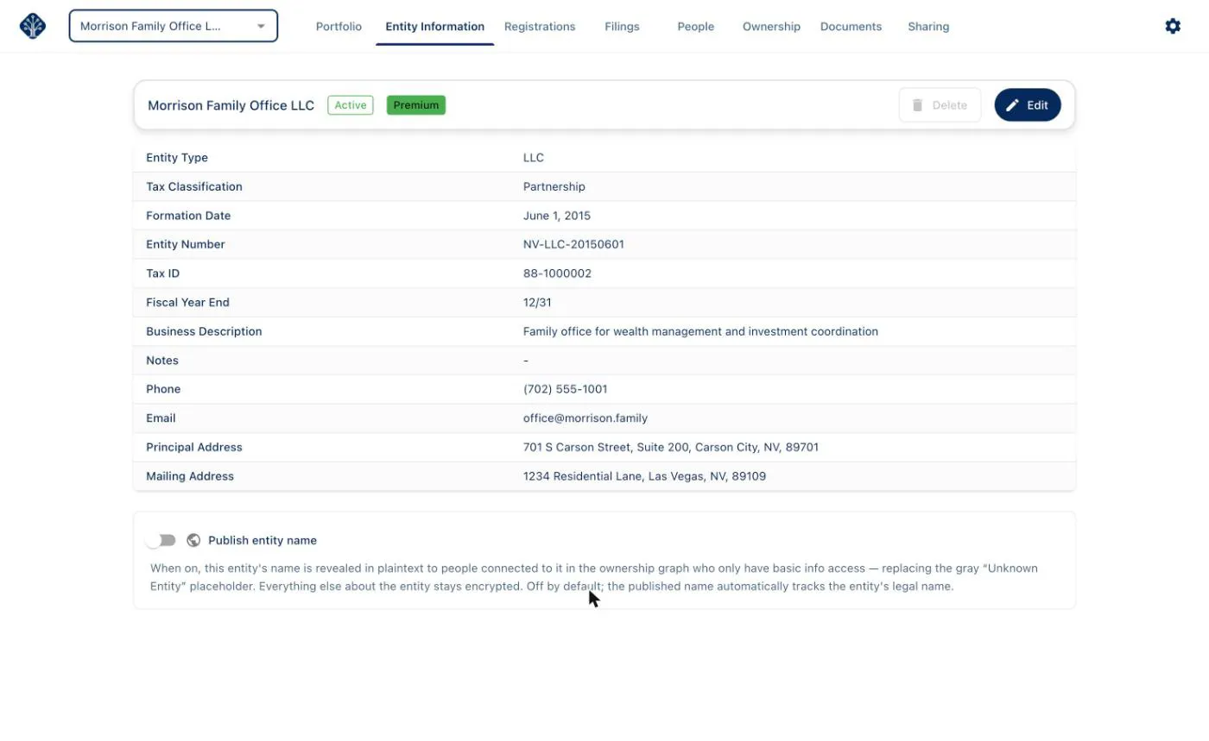Click the Morrison Family Office LLC heading

click(x=231, y=105)
